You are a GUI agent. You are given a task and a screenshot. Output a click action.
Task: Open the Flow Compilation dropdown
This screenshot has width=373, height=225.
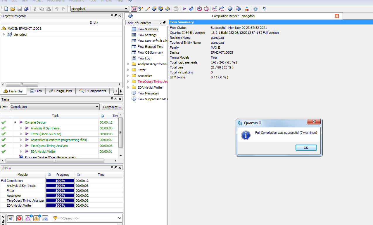(x=55, y=107)
